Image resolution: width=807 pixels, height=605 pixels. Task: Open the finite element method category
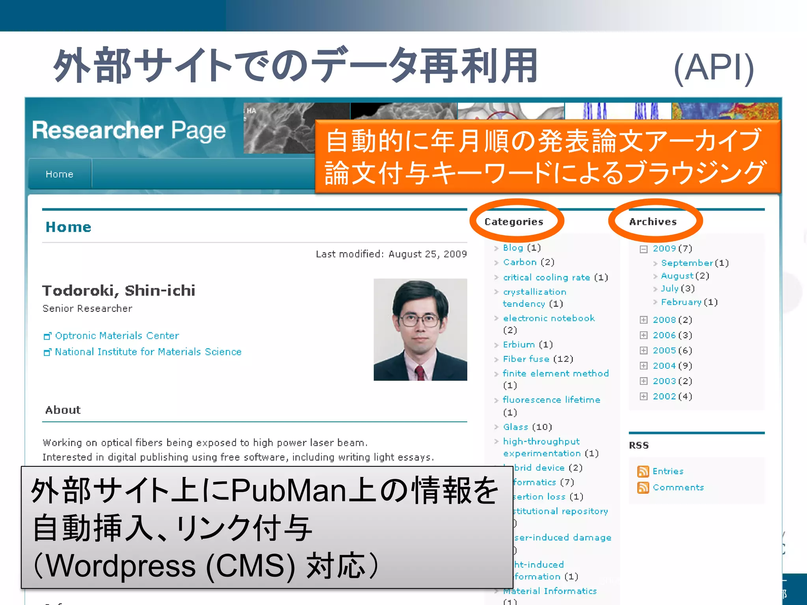(556, 373)
